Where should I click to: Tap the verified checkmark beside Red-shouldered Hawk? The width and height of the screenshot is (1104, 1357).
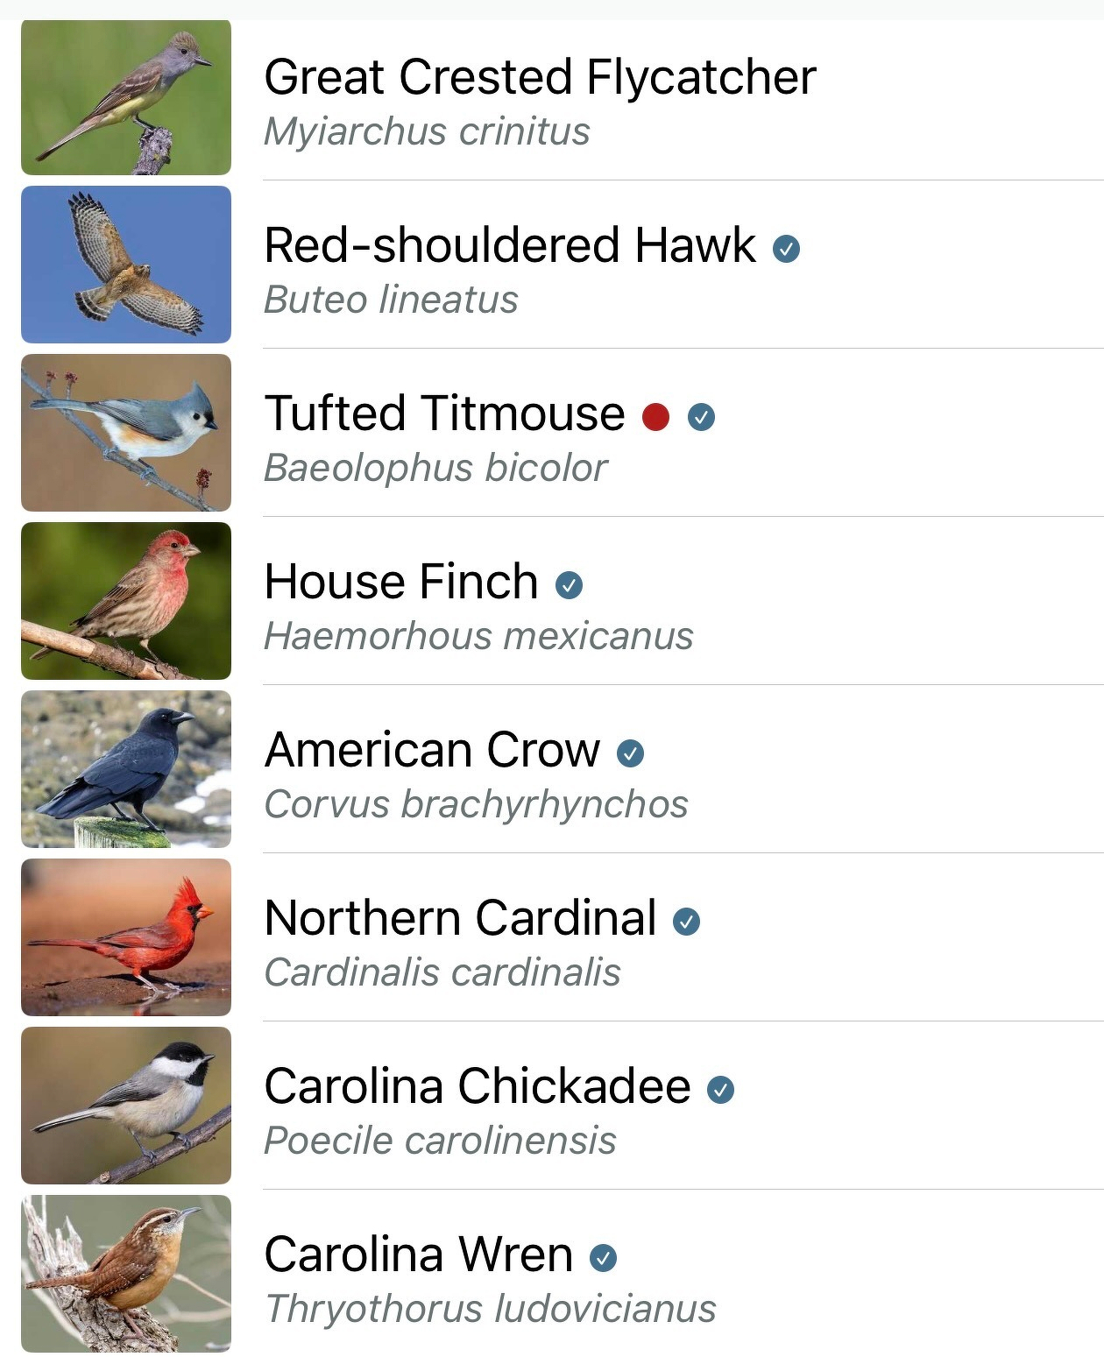point(786,249)
